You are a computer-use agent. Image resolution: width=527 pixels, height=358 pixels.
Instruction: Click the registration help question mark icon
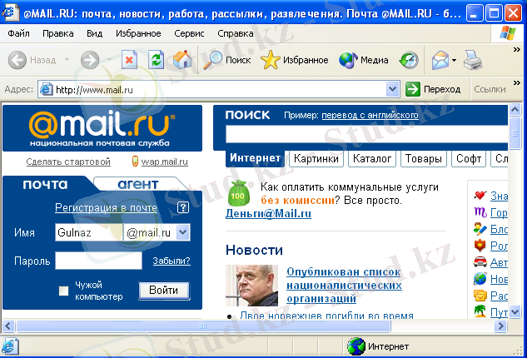(x=183, y=207)
